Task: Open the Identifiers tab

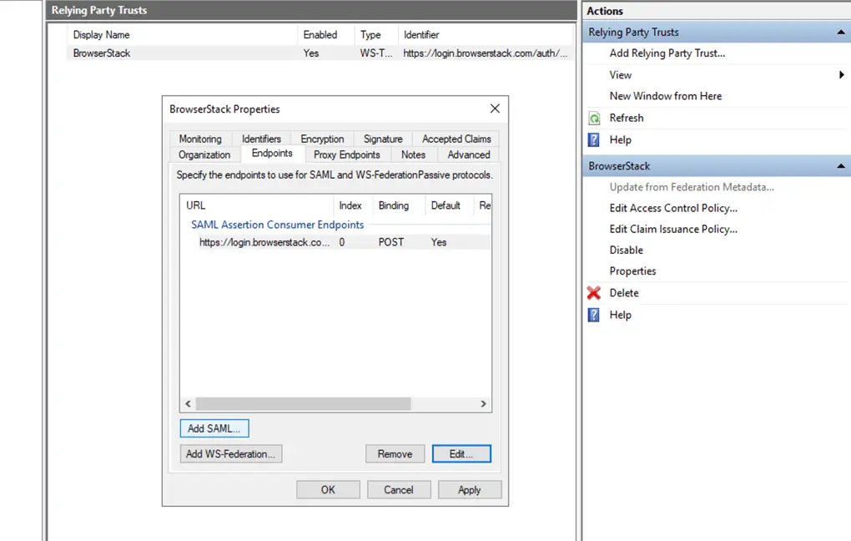Action: tap(261, 139)
